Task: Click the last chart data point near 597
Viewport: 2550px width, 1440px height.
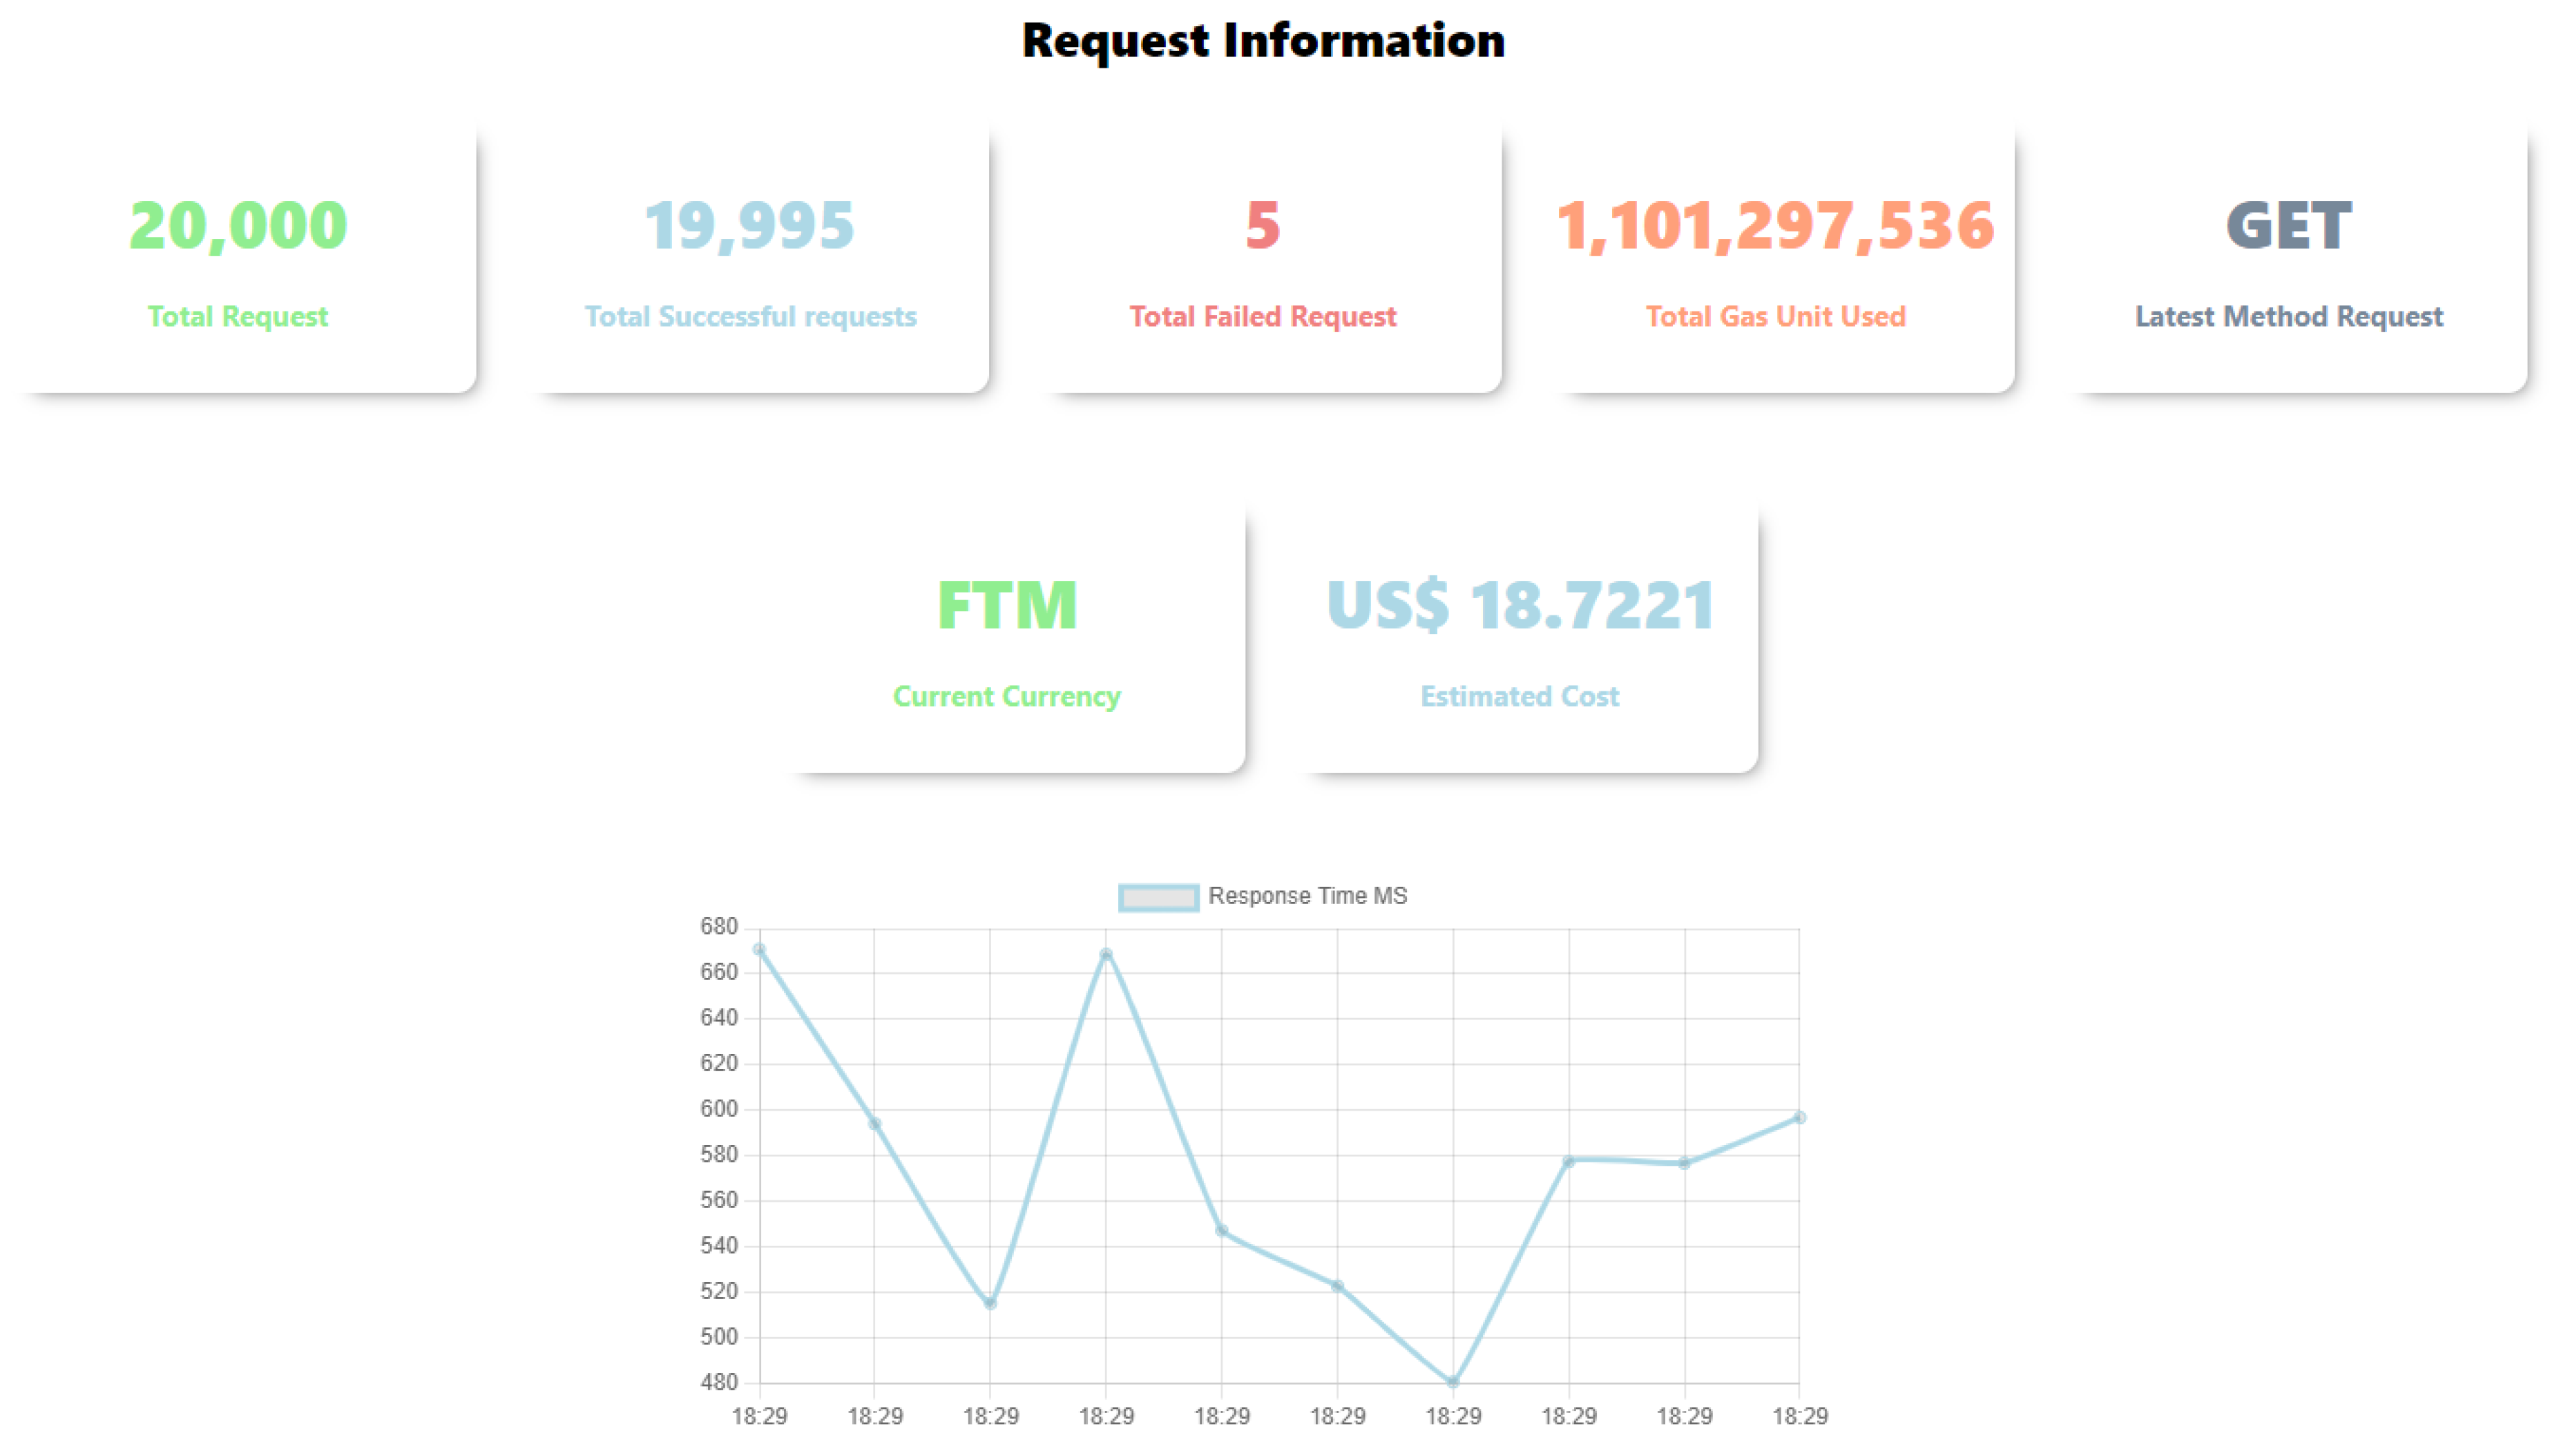Action: tap(1800, 1117)
